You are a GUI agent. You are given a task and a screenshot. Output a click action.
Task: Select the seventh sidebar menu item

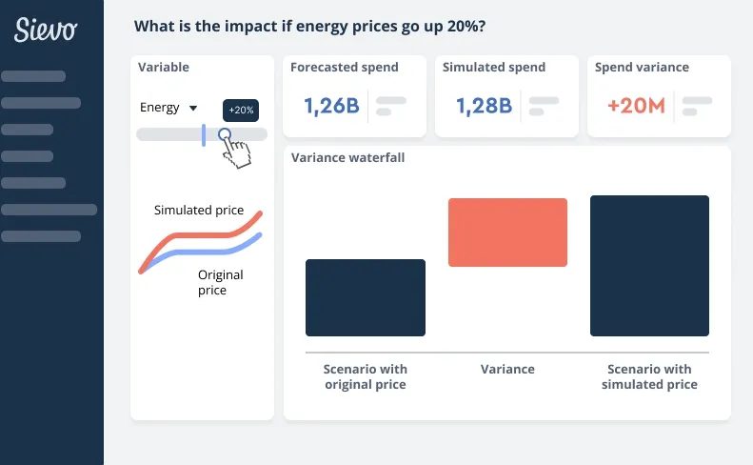pos(41,236)
